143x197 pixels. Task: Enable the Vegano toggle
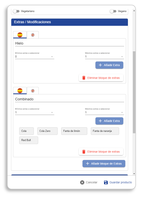click(x=113, y=11)
